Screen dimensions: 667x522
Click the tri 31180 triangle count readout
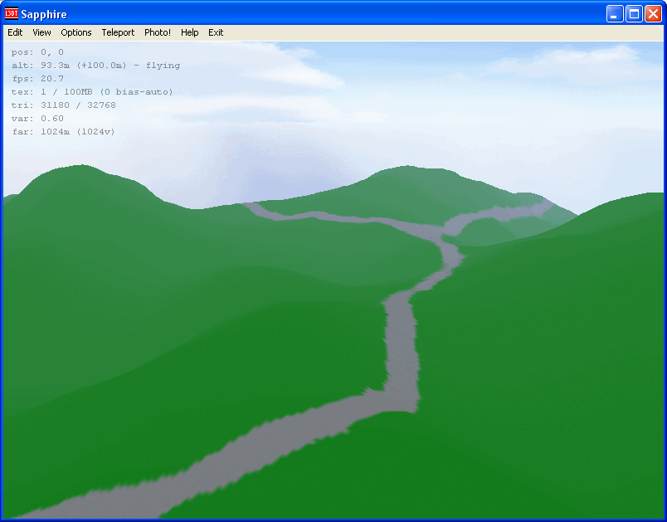coord(64,105)
